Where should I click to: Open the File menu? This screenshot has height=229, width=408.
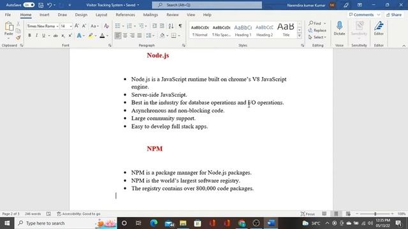point(8,15)
